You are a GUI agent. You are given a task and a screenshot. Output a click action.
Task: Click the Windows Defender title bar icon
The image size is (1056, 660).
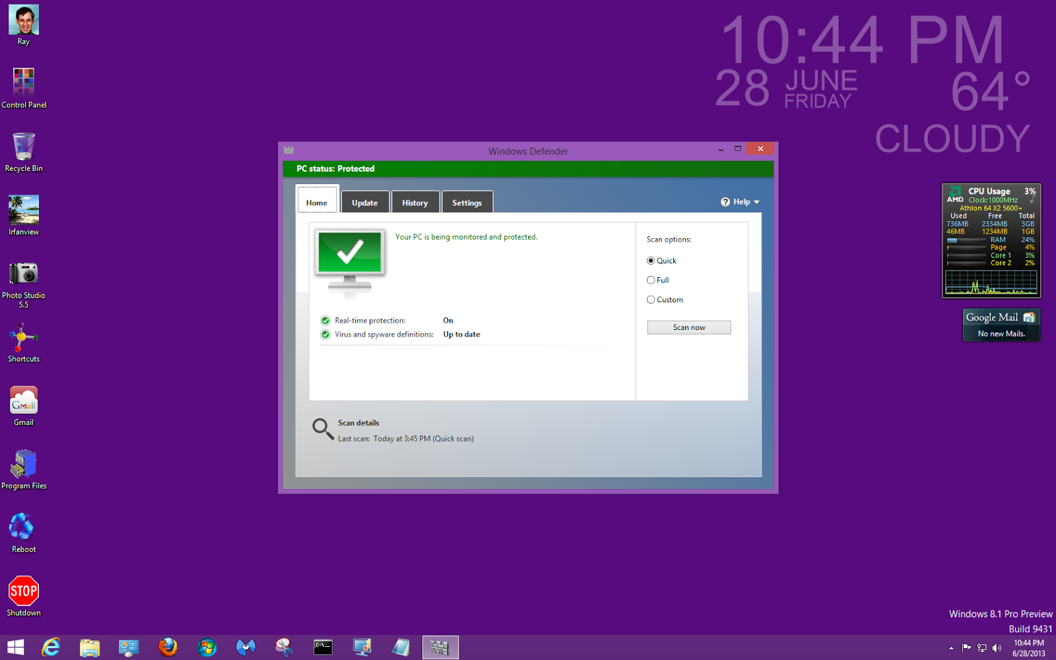288,150
